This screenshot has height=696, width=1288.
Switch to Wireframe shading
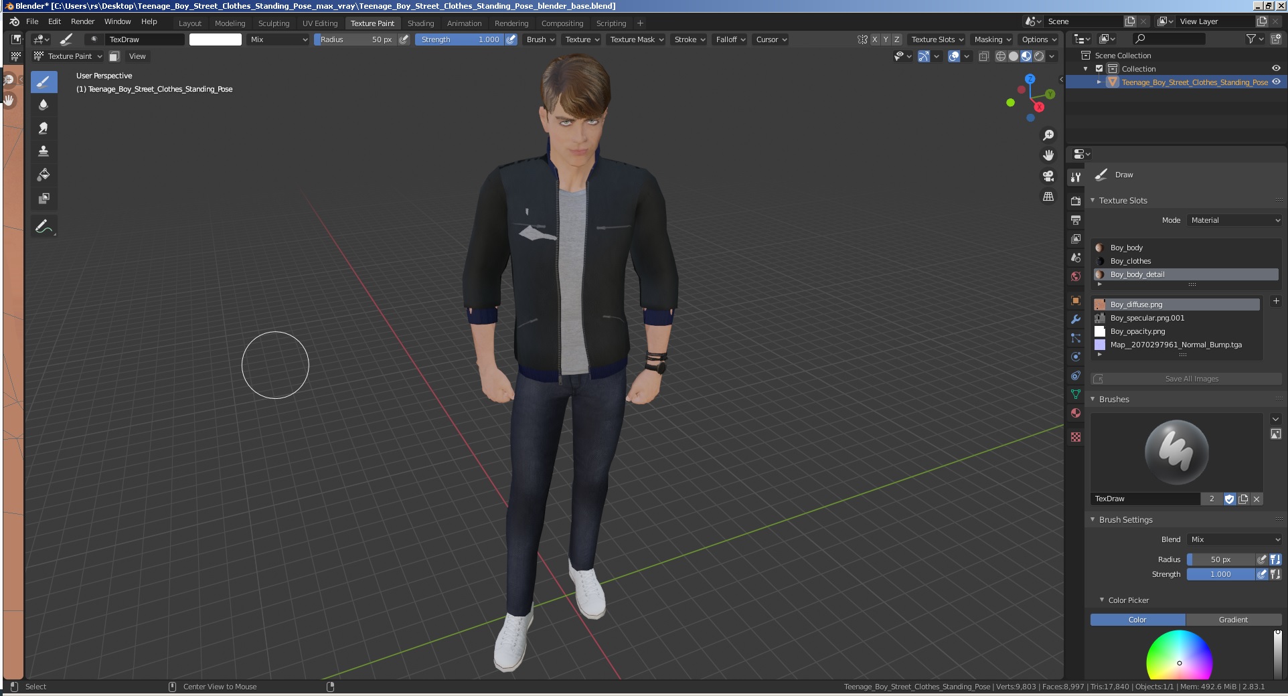pos(1001,56)
